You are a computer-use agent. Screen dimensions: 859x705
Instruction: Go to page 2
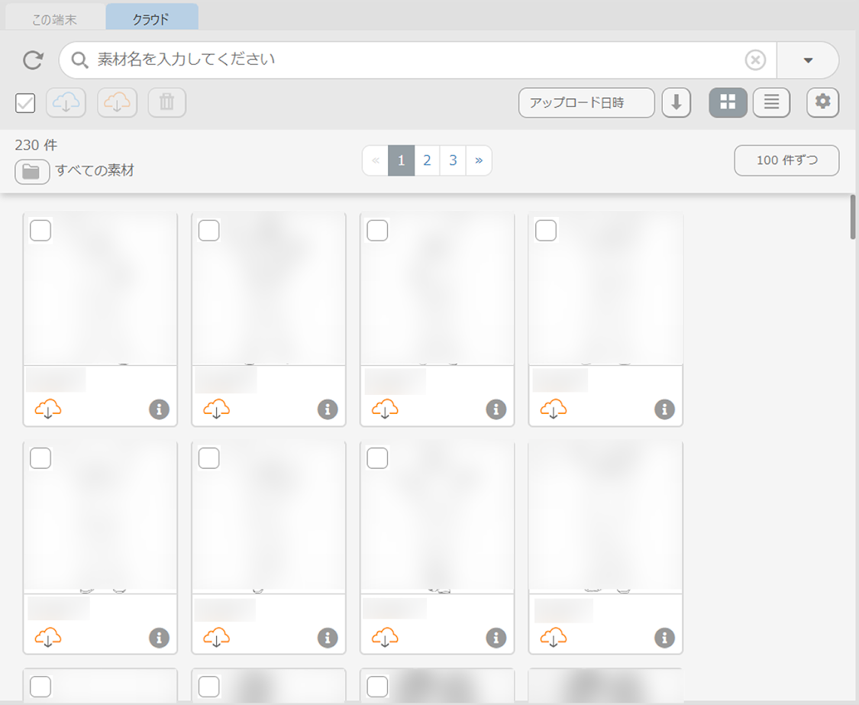[x=428, y=160]
